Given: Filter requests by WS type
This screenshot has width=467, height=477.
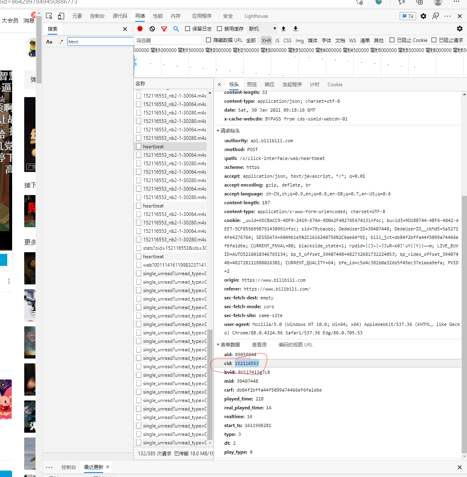Looking at the screenshot, I should 352,40.
